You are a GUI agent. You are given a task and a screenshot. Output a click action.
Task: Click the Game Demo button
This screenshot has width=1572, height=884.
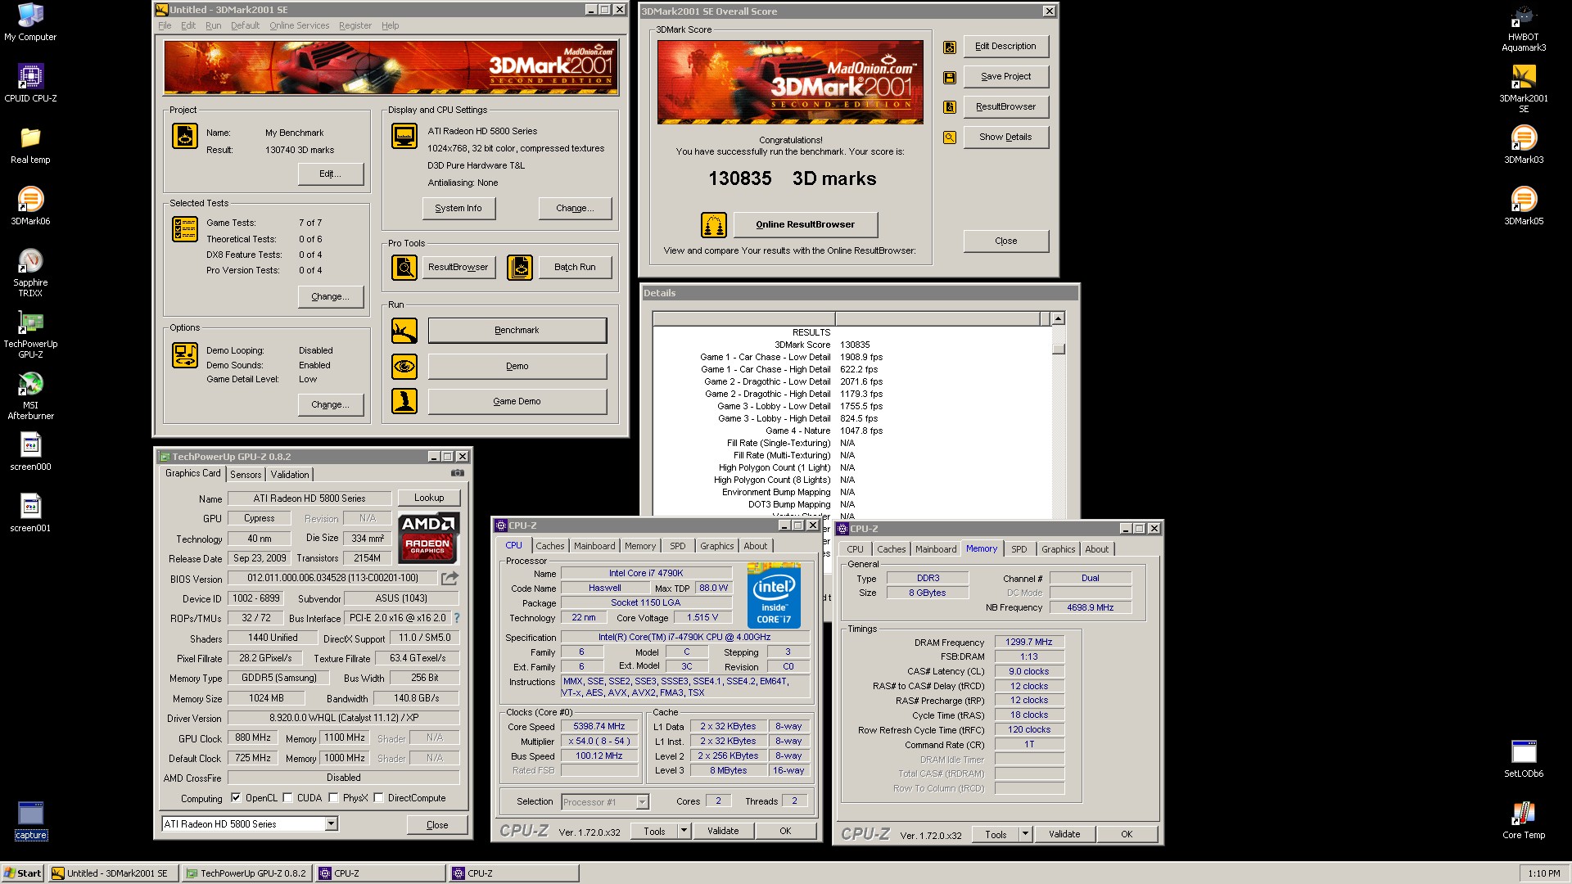517,401
